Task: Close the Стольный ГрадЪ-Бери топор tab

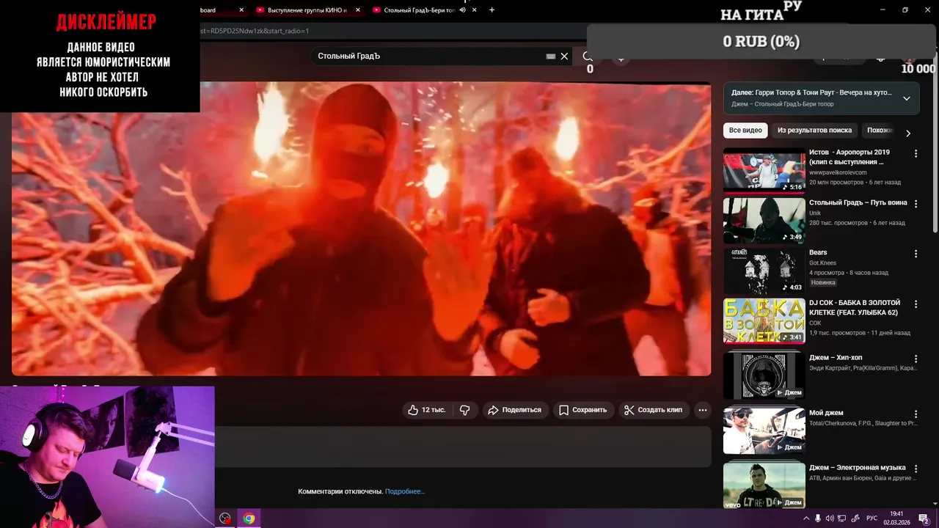Action: (x=475, y=10)
